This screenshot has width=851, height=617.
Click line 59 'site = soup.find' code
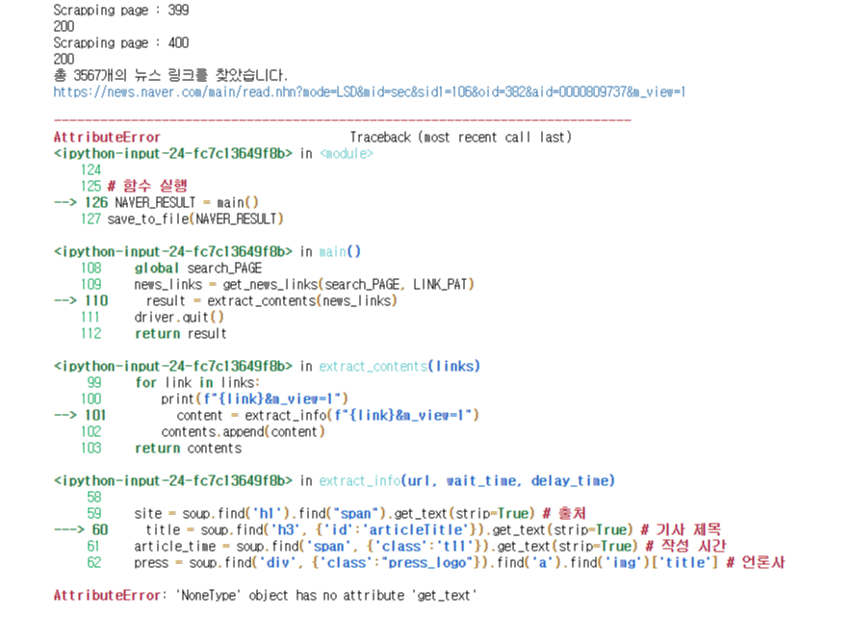tap(334, 513)
